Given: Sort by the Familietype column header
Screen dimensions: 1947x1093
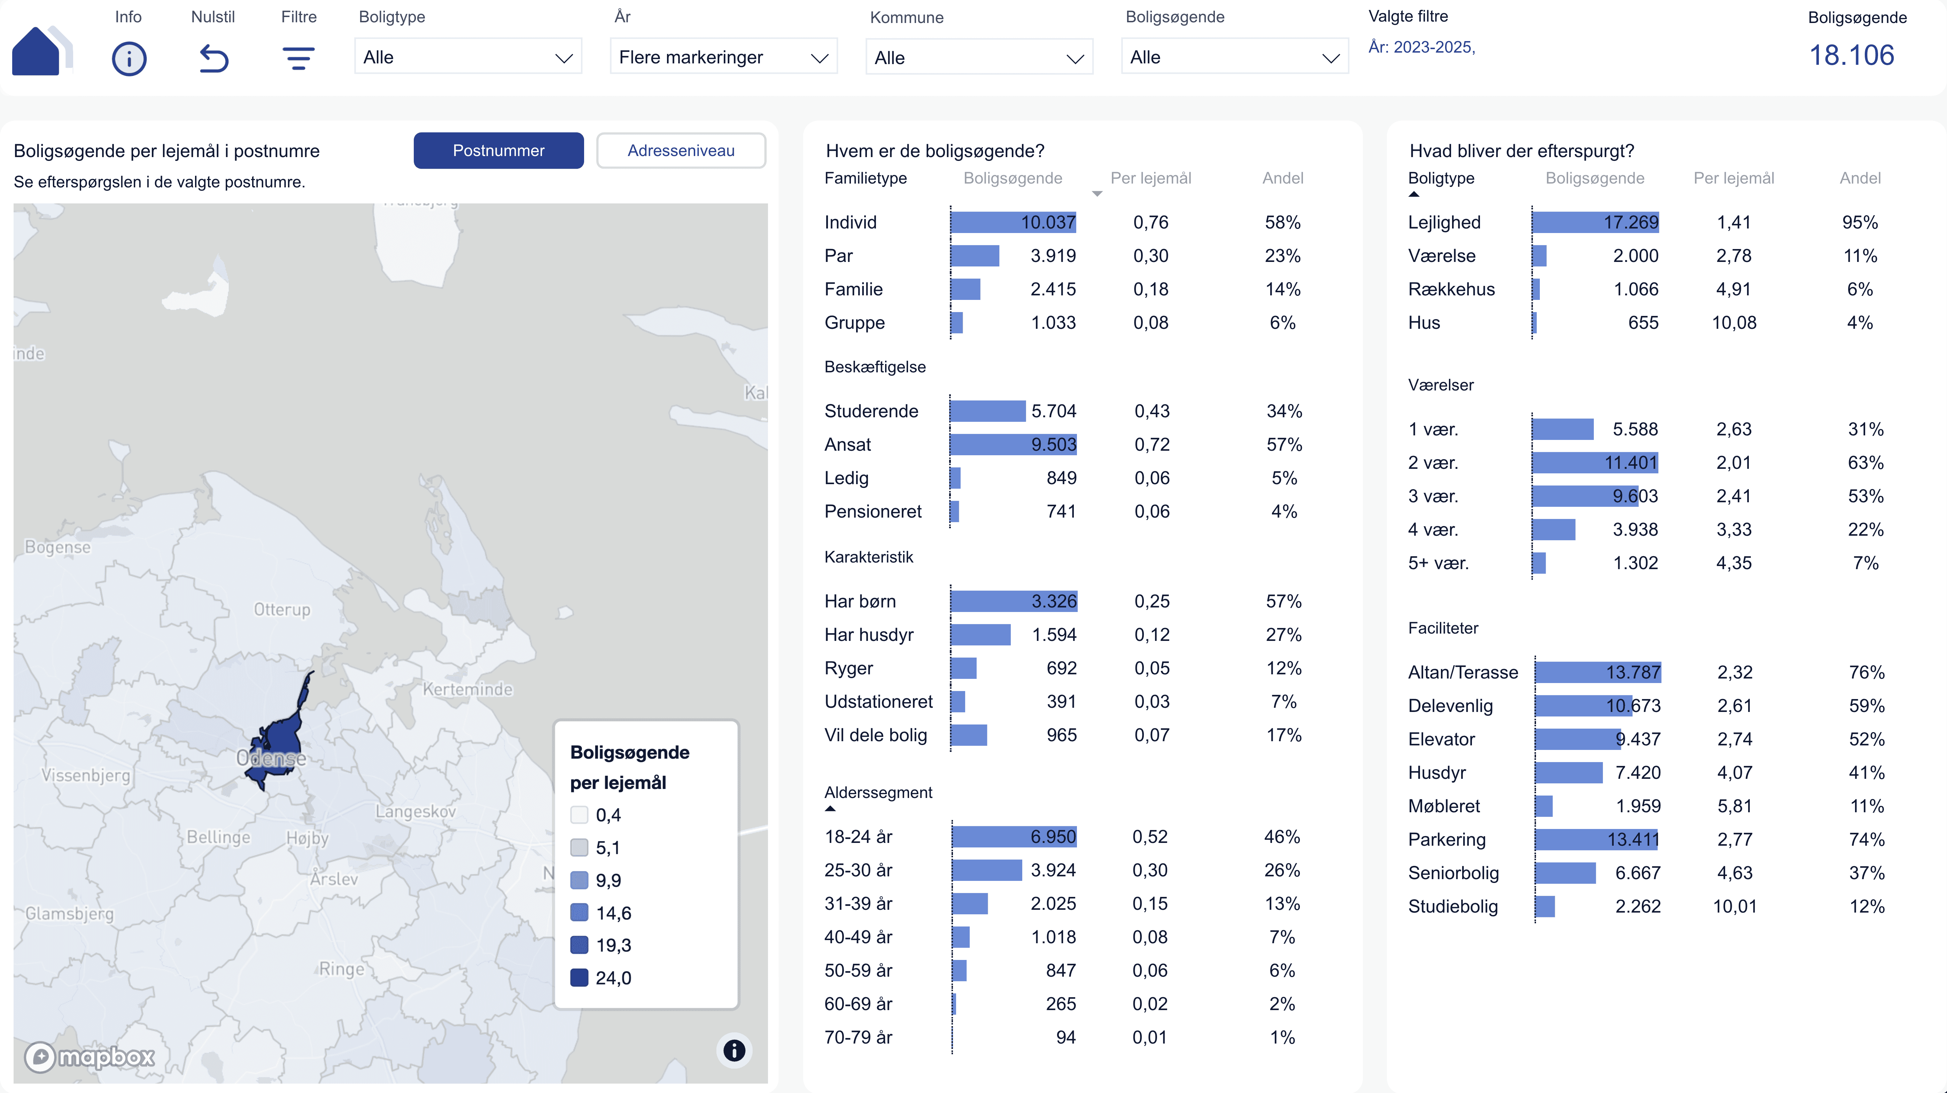Looking at the screenshot, I should pos(866,178).
